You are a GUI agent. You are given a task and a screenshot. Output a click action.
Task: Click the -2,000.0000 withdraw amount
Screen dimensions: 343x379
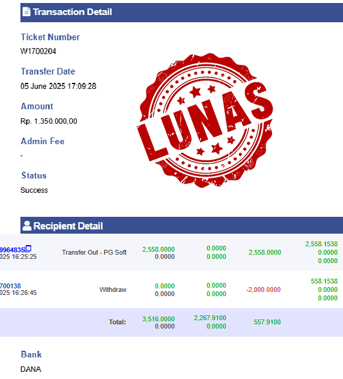point(263,290)
